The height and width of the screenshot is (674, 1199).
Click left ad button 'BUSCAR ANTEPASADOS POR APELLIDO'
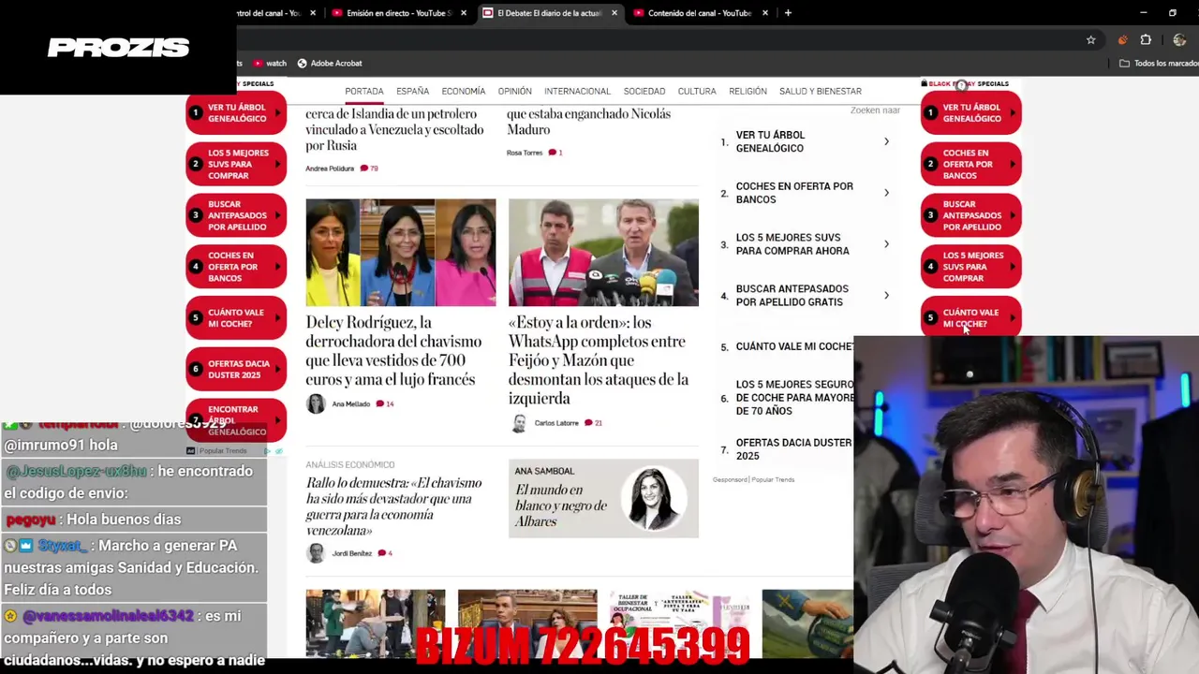(x=236, y=215)
